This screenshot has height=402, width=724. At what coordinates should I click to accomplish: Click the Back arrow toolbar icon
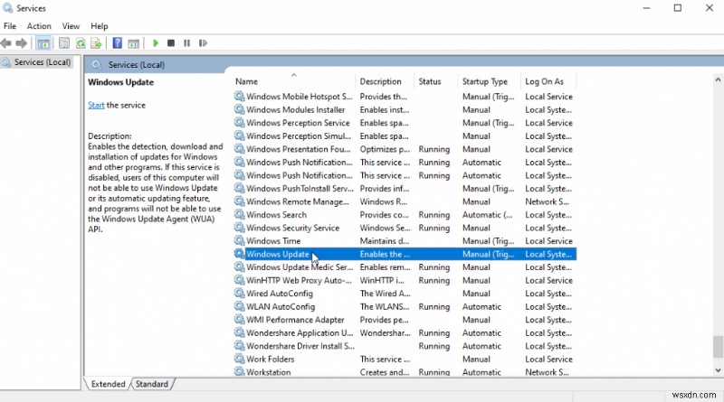(6, 43)
